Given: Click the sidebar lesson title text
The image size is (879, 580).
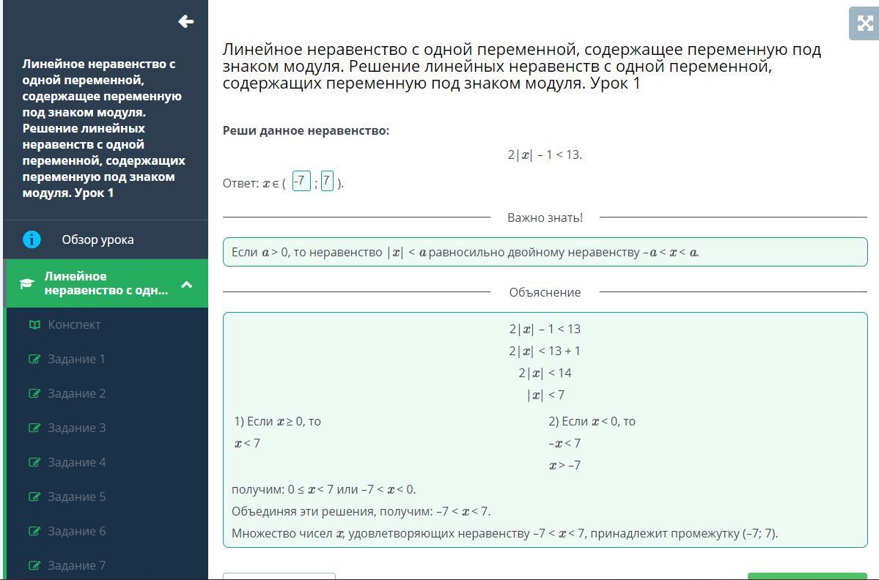Looking at the screenshot, I should [103, 128].
